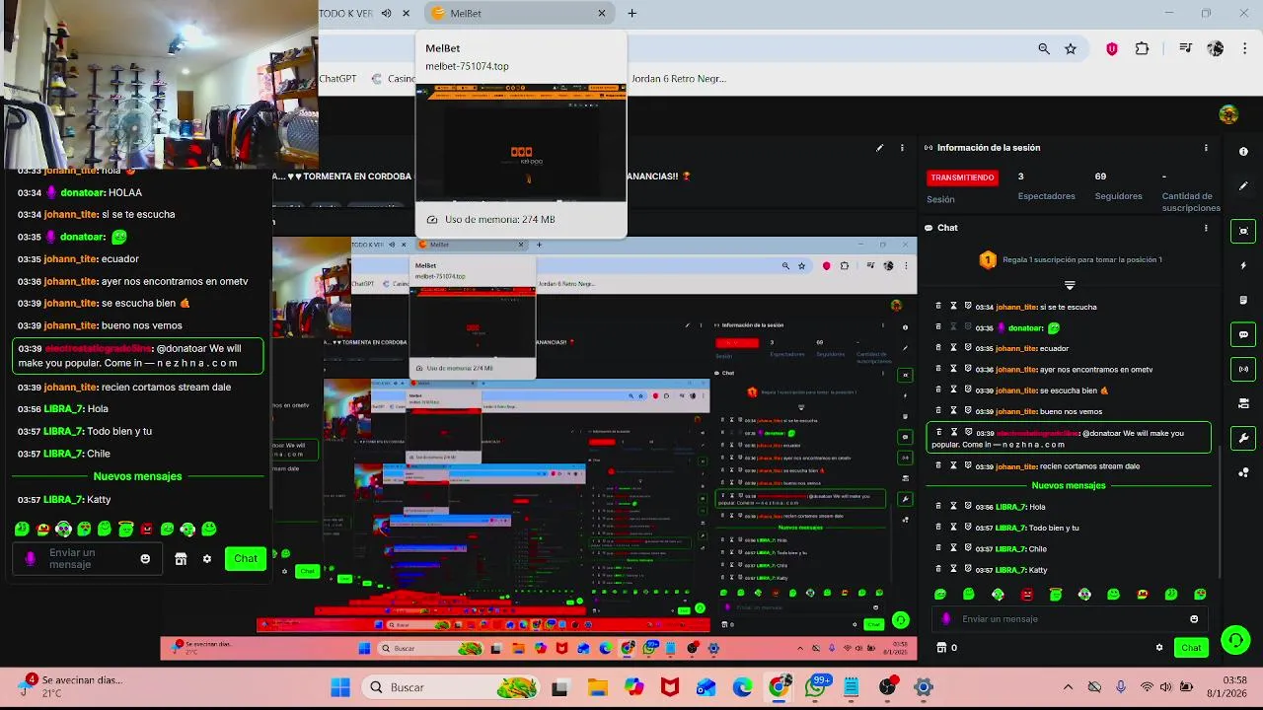The width and height of the screenshot is (1263, 710).
Task: Send message with dashboard green Chat button
Action: [1191, 648]
